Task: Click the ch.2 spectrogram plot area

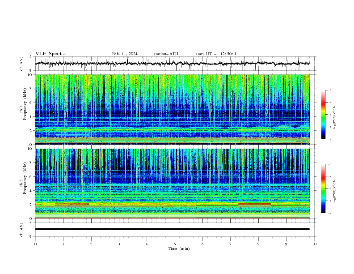Action: tap(172, 184)
